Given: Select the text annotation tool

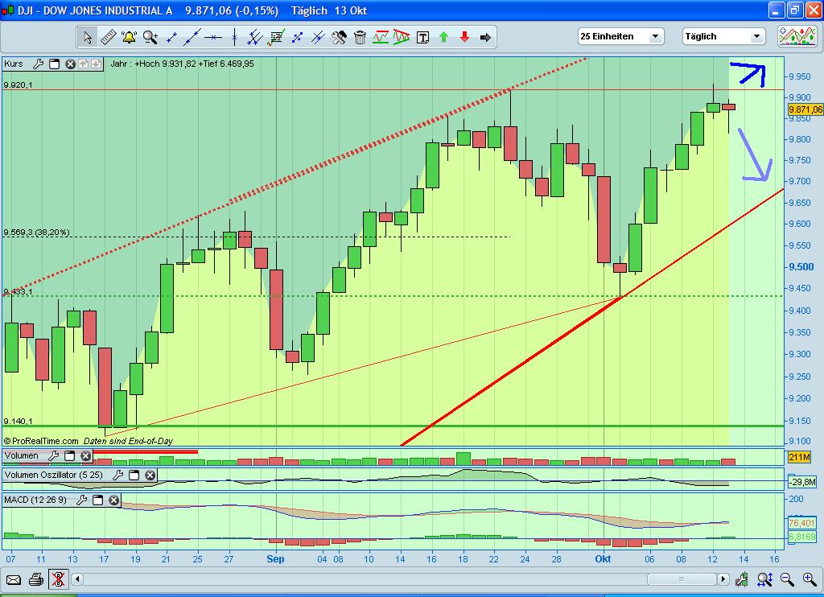Looking at the screenshot, I should 422,36.
